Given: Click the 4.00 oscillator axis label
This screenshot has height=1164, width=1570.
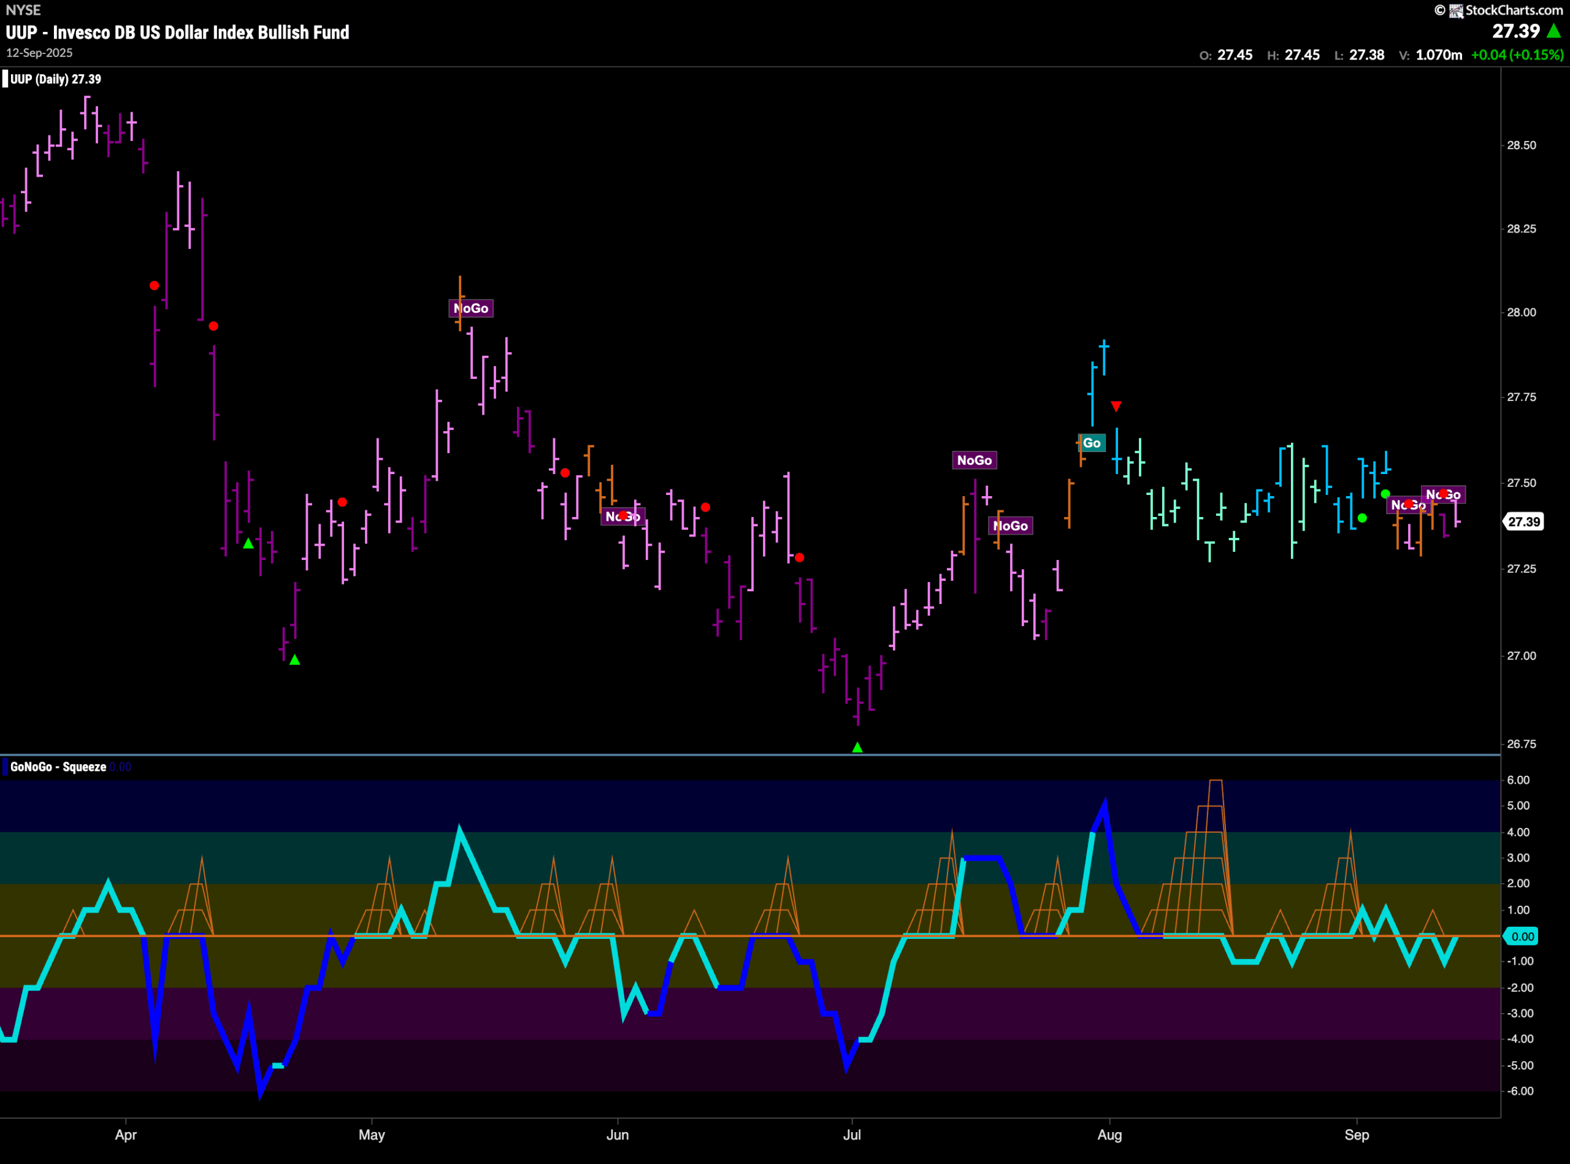Looking at the screenshot, I should tap(1518, 832).
